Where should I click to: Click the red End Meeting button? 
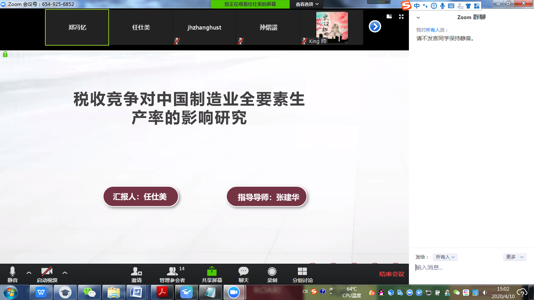tap(391, 274)
